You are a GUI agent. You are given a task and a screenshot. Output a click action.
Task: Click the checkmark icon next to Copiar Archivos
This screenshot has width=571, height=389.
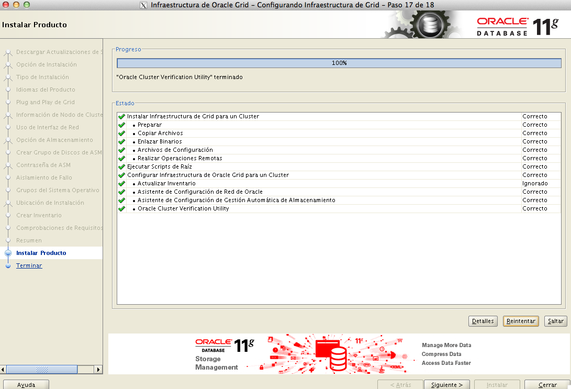[x=121, y=134]
